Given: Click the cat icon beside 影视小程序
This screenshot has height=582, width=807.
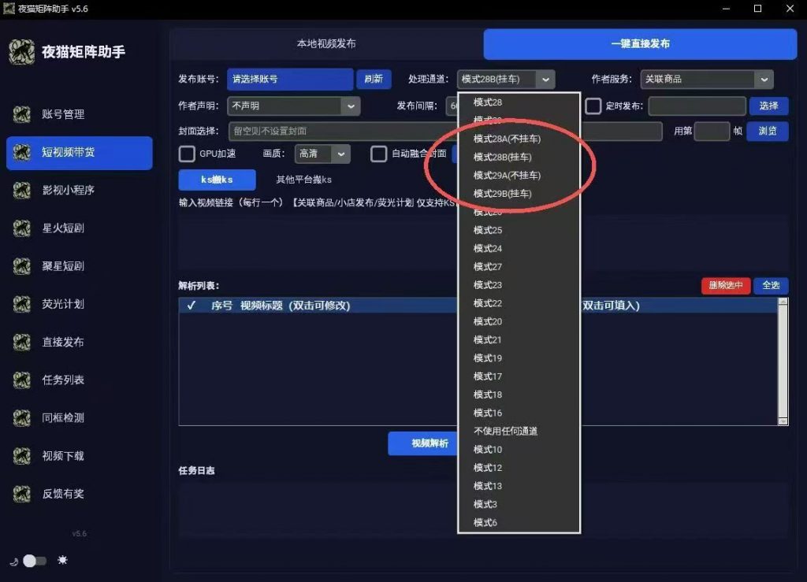Looking at the screenshot, I should [21, 191].
